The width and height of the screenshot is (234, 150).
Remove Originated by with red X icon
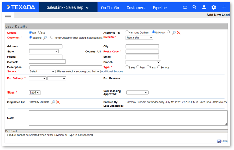58,102
